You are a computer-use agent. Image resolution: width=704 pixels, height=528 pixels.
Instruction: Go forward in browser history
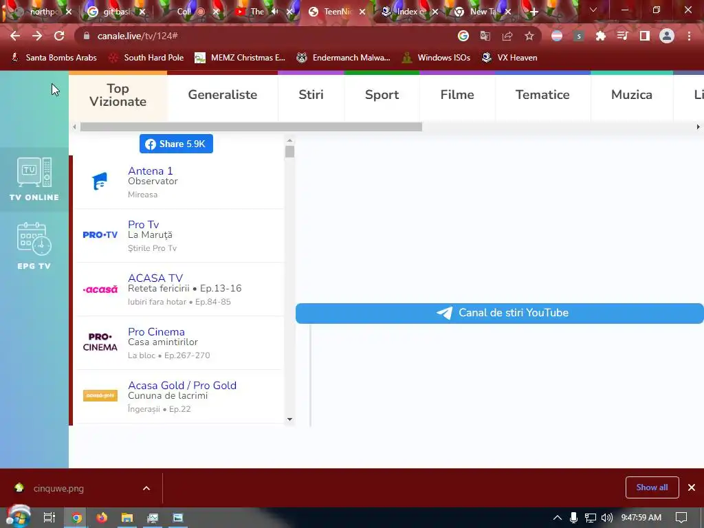pyautogui.click(x=37, y=36)
